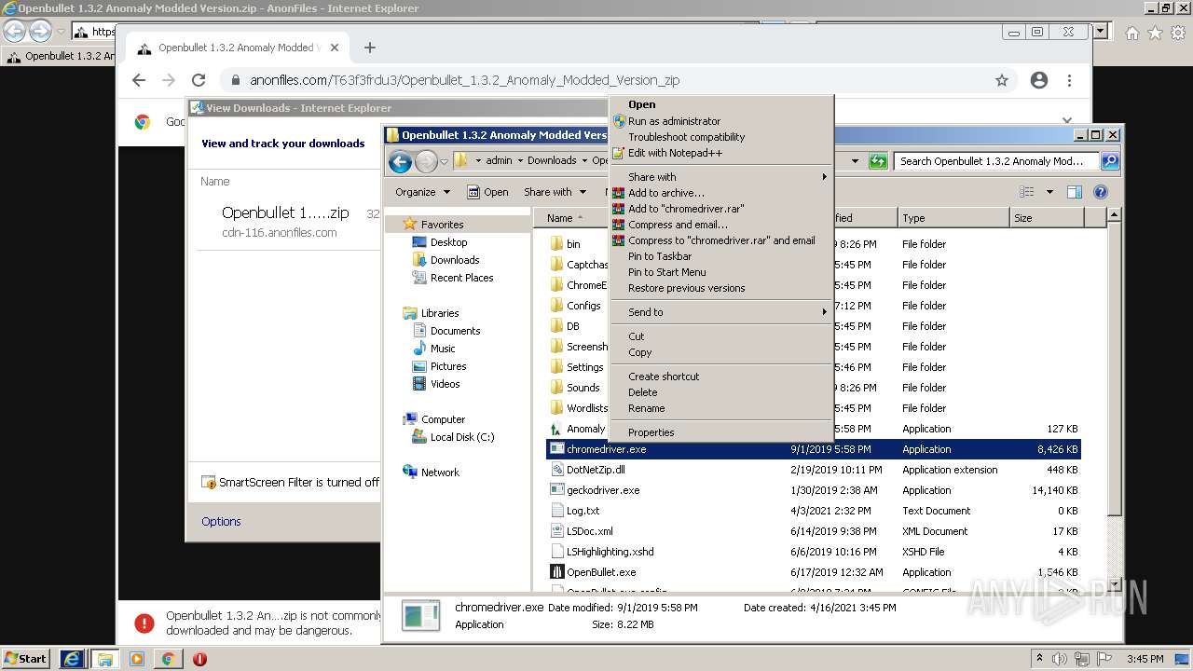Screen dimensions: 1193x671
Task: Select 'Troubleshoot compatibility' context entry
Action: (720, 137)
